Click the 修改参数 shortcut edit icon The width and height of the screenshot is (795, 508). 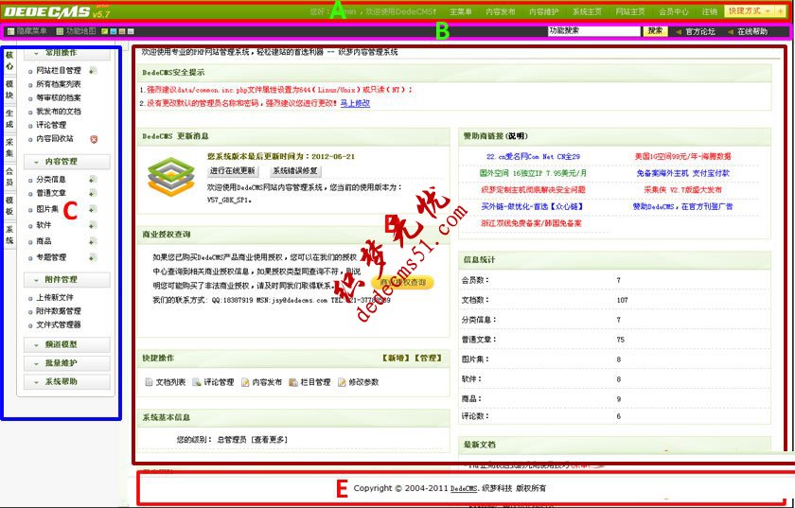[342, 382]
